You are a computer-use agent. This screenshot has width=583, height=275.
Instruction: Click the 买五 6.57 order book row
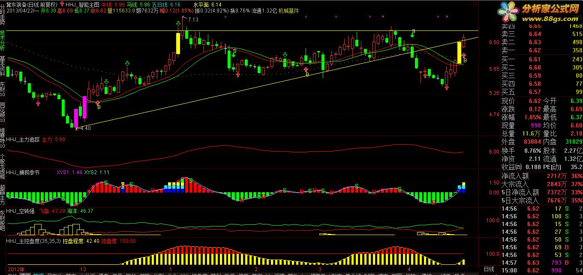click(542, 92)
